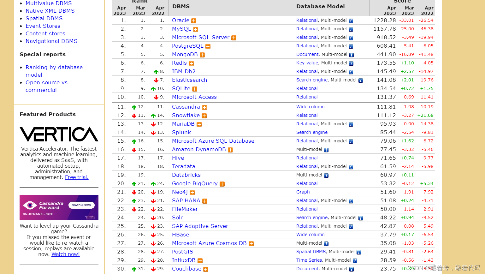
Task: Click the plus icon beside Microsoft Azure Cosmos DB
Action: coord(251,244)
